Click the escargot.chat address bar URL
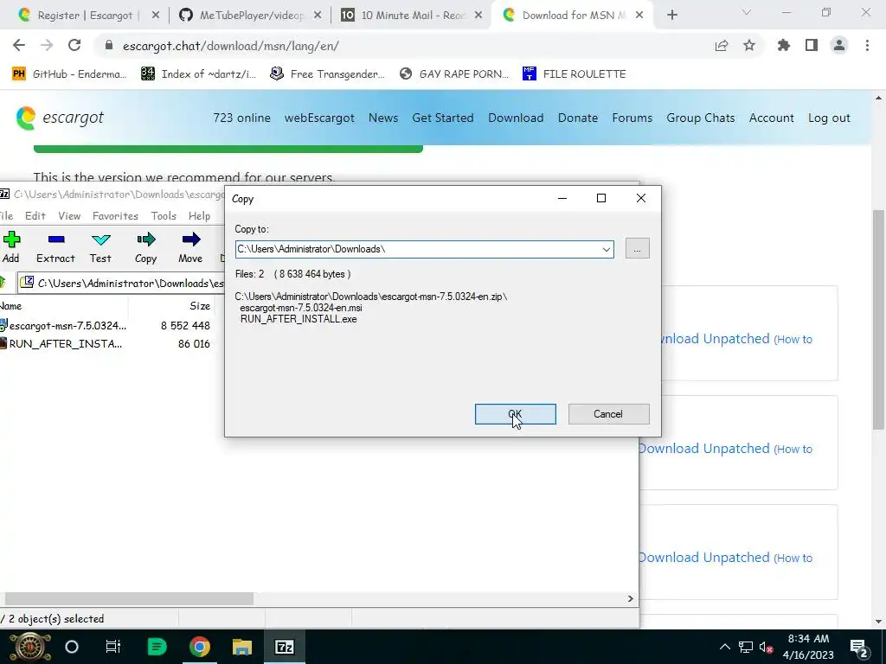This screenshot has width=886, height=664. pos(230,46)
